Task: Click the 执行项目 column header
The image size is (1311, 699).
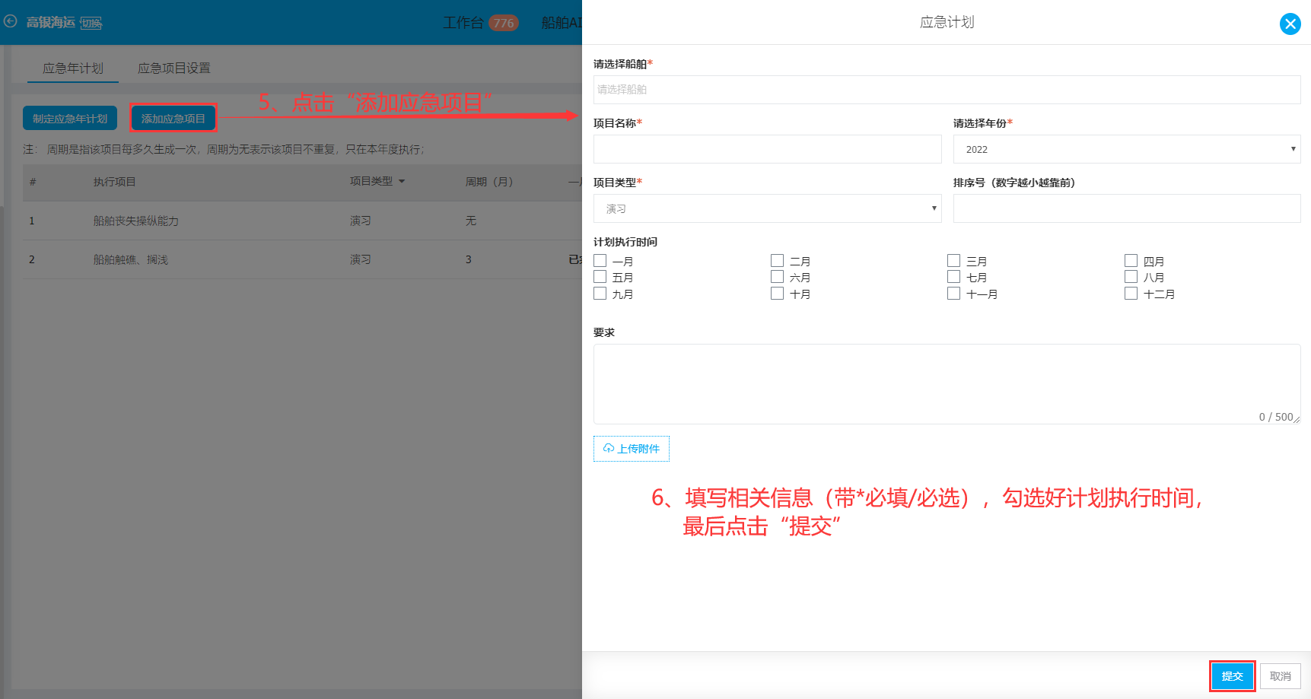Action: tap(114, 182)
